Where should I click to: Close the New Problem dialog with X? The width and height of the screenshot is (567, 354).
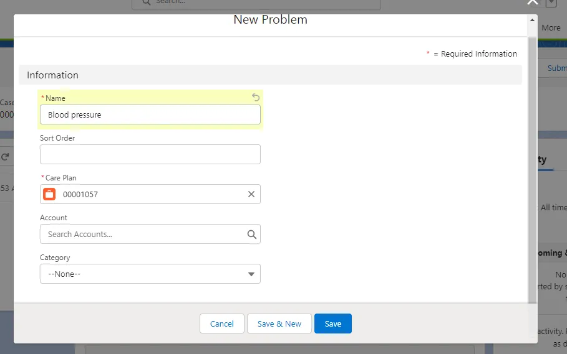point(532,2)
